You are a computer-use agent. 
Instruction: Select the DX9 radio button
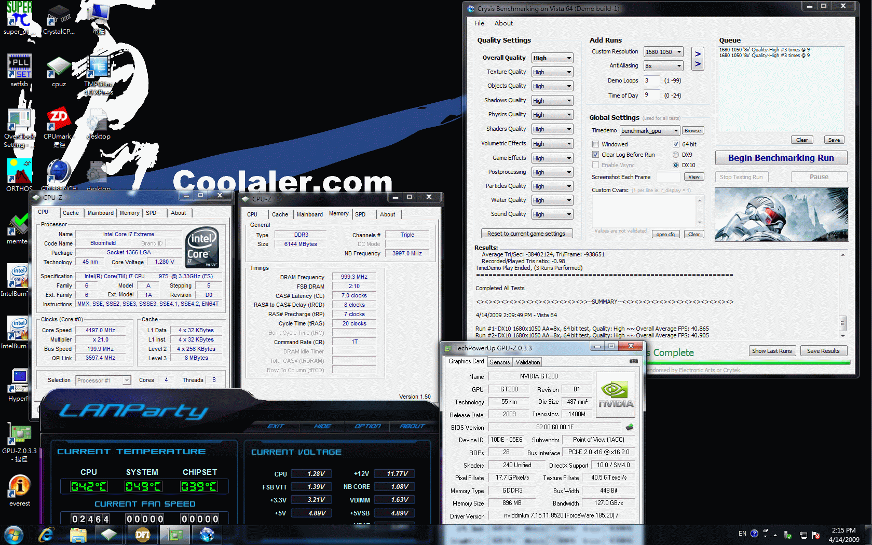click(676, 155)
